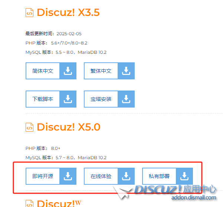Click code file icon beside Discuz!W heading
This screenshot has height=207, width=223.
coord(29,204)
